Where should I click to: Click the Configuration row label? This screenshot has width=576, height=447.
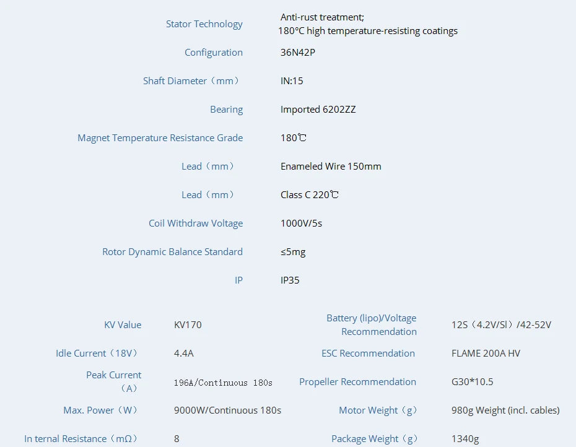click(214, 53)
